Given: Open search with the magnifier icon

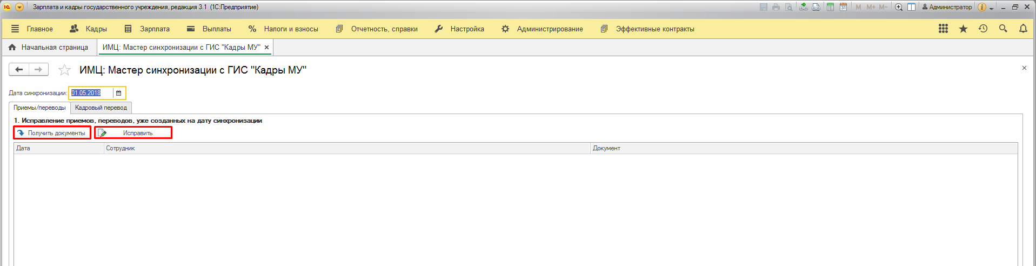Looking at the screenshot, I should pos(1003,29).
